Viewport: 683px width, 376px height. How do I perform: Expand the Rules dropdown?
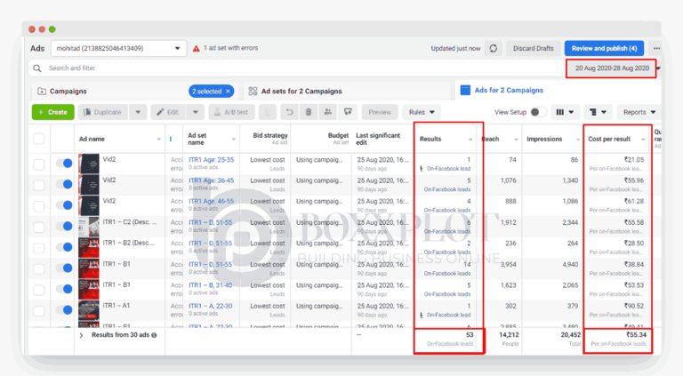click(x=422, y=112)
